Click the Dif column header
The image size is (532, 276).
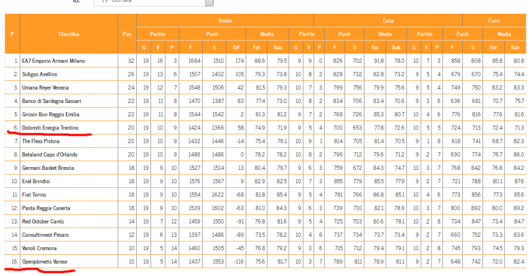click(236, 47)
